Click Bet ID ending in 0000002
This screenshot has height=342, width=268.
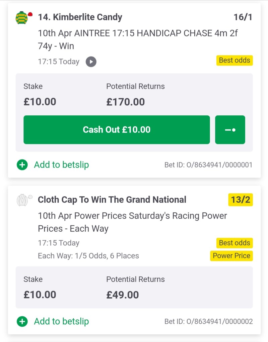pos(208,322)
